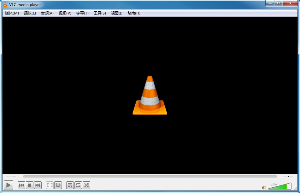The image size is (300, 193).
Task: Open the 媒体(M) menu
Action: (12, 13)
